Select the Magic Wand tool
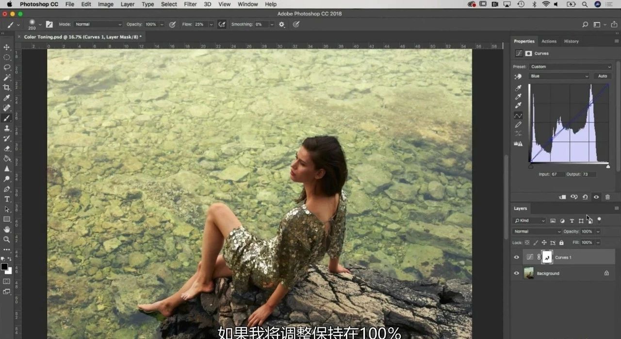The image size is (621, 339). (x=7, y=77)
